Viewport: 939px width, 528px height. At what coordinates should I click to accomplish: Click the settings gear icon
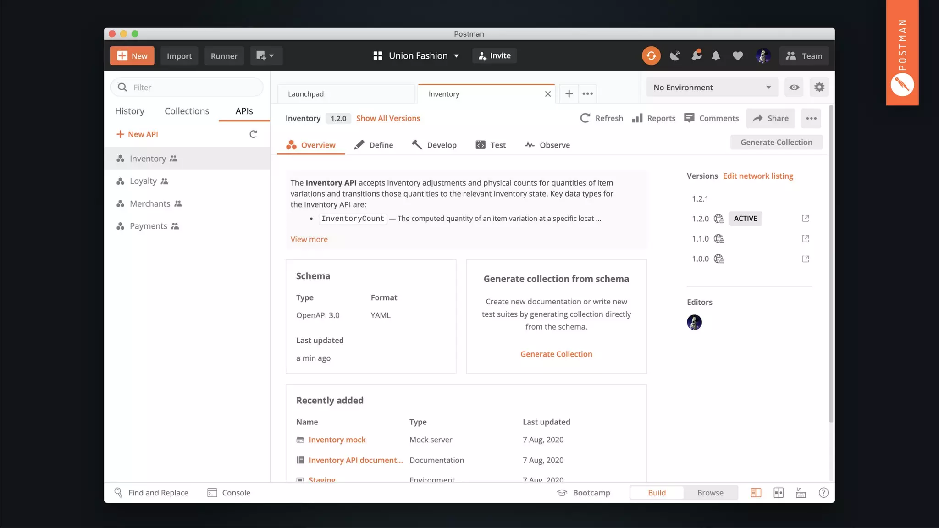click(x=819, y=87)
